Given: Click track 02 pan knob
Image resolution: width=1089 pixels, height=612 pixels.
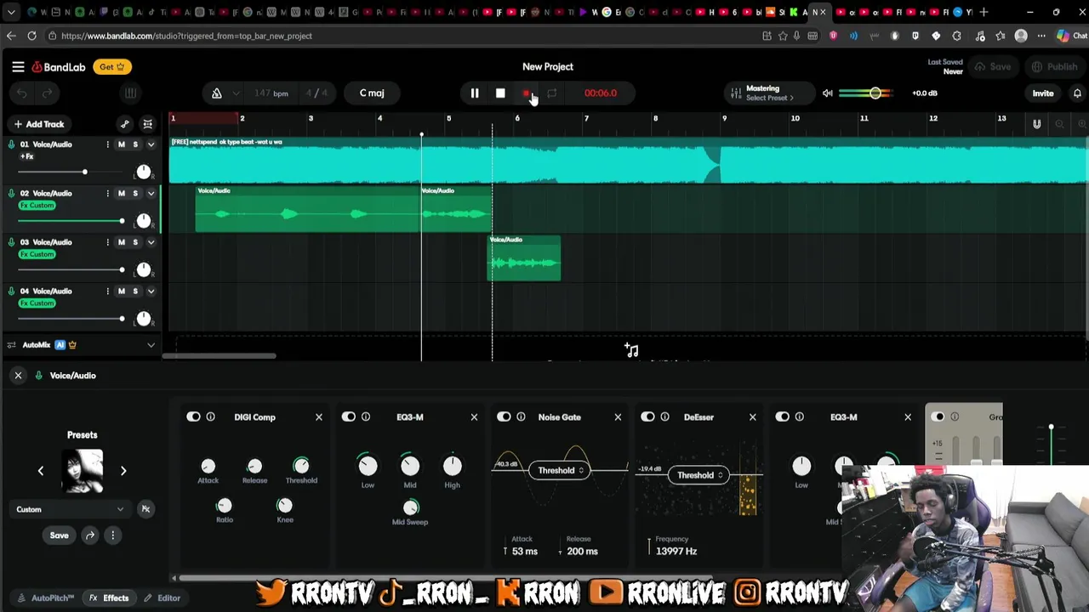Looking at the screenshot, I should click(x=143, y=220).
